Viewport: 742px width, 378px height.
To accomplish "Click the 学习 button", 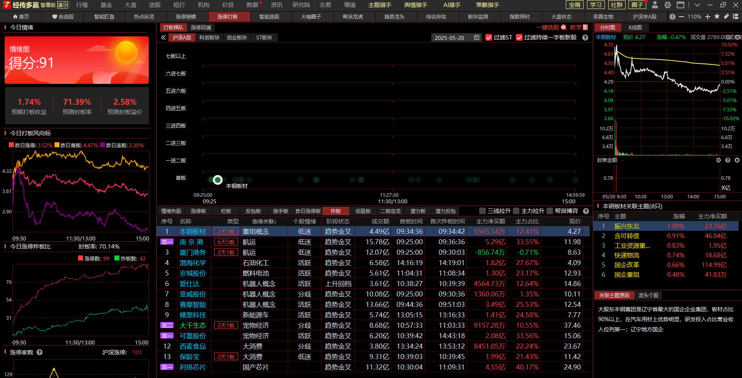I will pyautogui.click(x=596, y=5).
